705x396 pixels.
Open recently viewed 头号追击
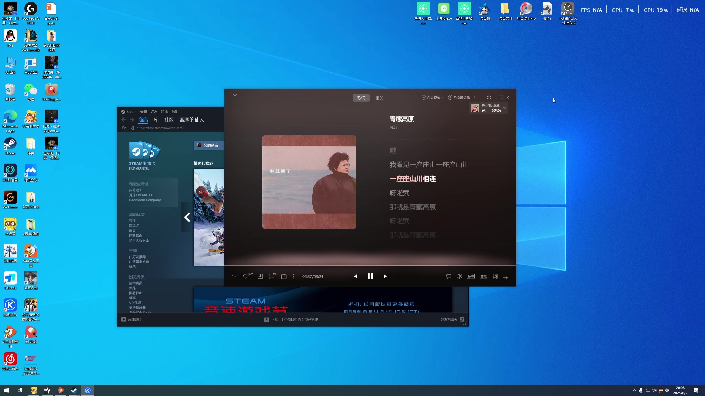[136, 190]
